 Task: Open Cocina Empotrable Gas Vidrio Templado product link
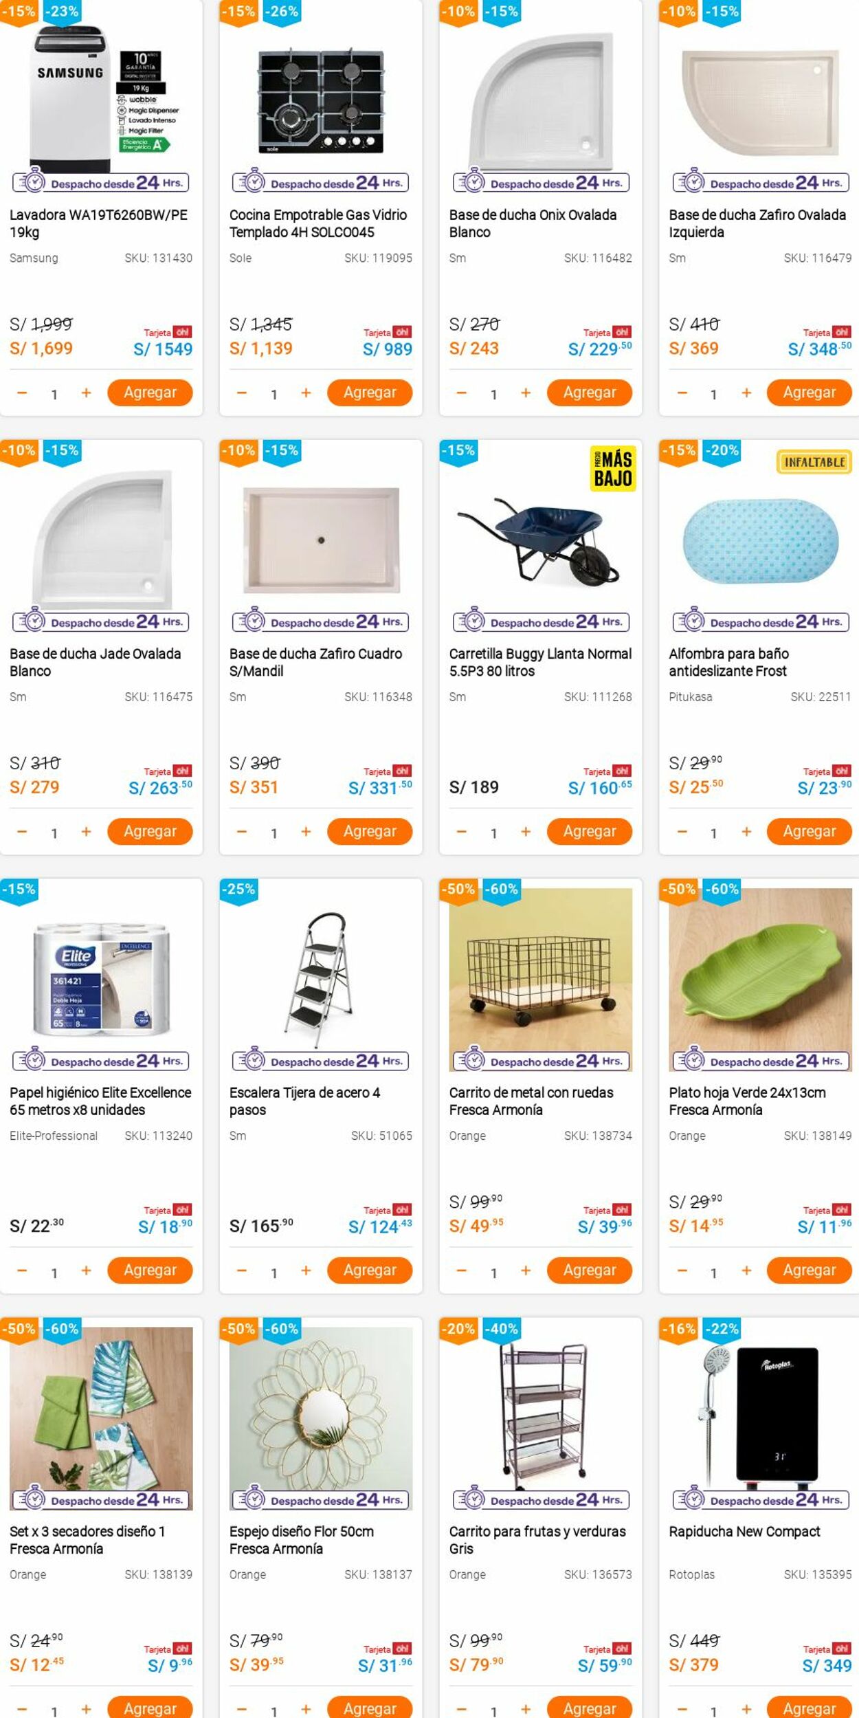click(317, 223)
